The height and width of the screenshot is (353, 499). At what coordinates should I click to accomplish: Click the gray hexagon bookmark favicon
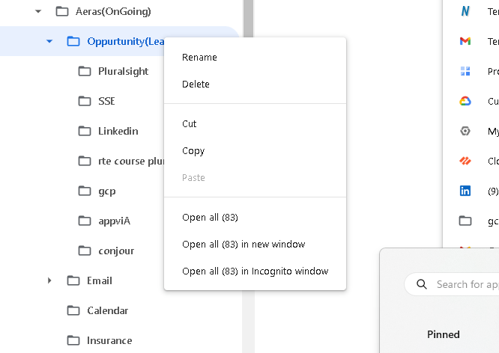(465, 131)
